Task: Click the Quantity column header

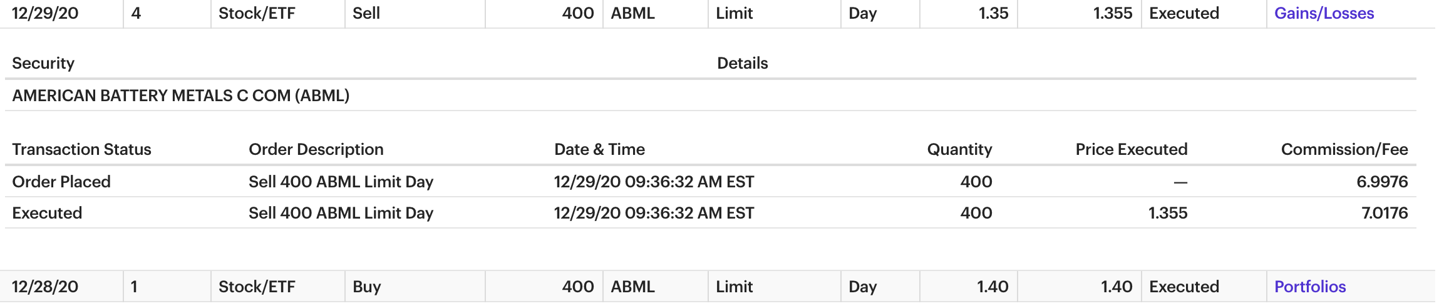Action: (959, 149)
